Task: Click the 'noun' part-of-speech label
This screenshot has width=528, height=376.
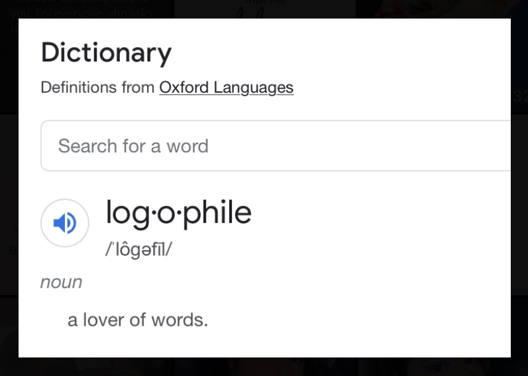Action: point(61,282)
